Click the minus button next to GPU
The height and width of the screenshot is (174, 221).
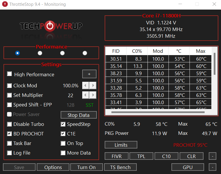213,167
